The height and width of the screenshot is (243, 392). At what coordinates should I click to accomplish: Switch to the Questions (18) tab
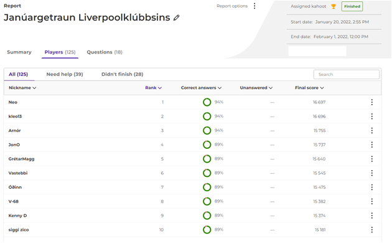pos(105,52)
